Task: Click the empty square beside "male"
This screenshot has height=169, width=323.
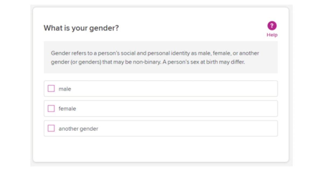Action: tap(51, 89)
